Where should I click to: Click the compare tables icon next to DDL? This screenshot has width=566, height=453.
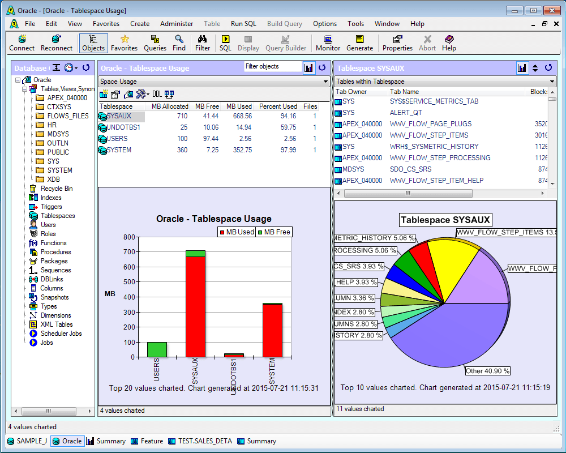(169, 95)
